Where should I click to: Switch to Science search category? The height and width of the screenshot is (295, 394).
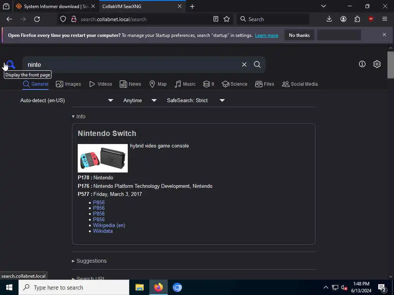tap(234, 84)
